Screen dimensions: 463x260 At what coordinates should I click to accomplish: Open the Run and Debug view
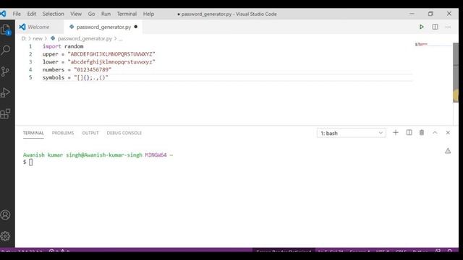pyautogui.click(x=5, y=92)
